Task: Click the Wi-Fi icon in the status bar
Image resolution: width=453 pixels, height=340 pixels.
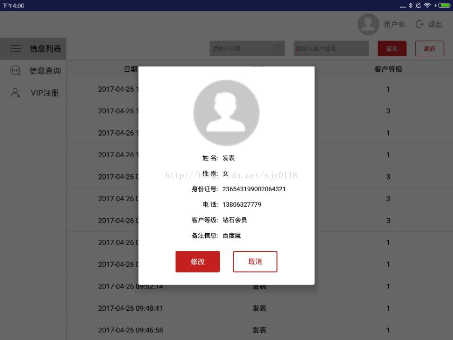Action: tap(428, 5)
